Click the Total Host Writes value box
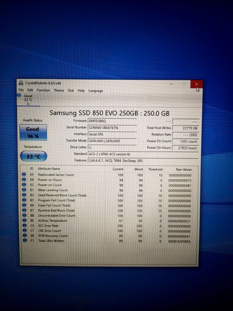 (x=186, y=128)
